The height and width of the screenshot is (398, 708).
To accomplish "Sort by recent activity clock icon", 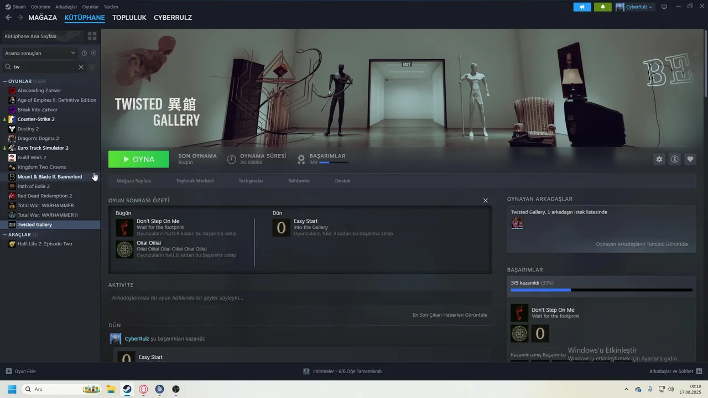I will coord(84,53).
